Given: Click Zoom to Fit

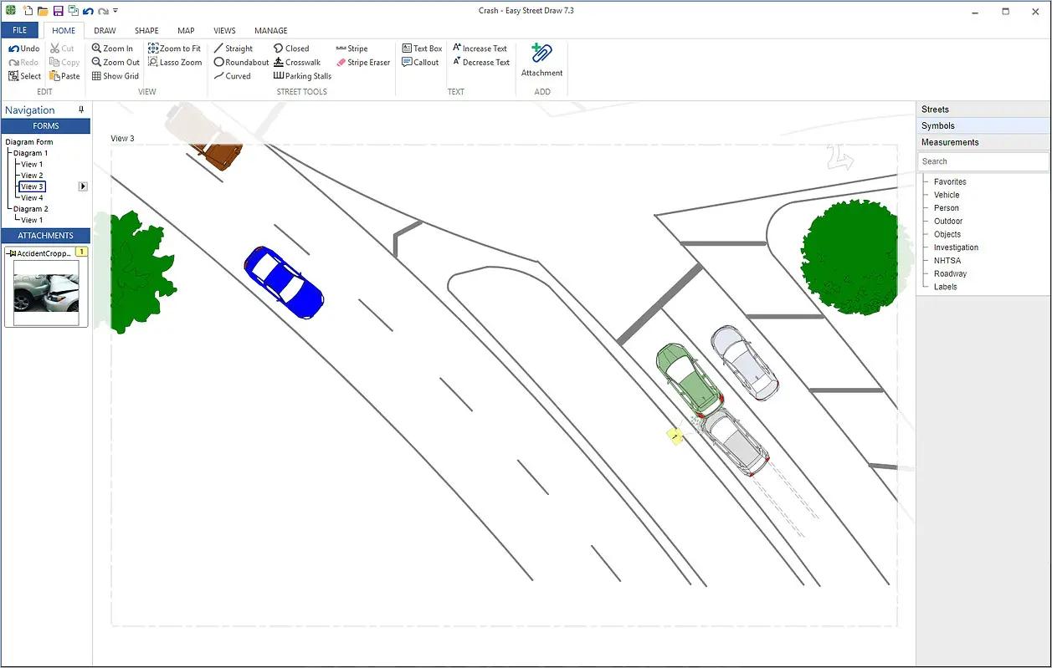Looking at the screenshot, I should 174,48.
